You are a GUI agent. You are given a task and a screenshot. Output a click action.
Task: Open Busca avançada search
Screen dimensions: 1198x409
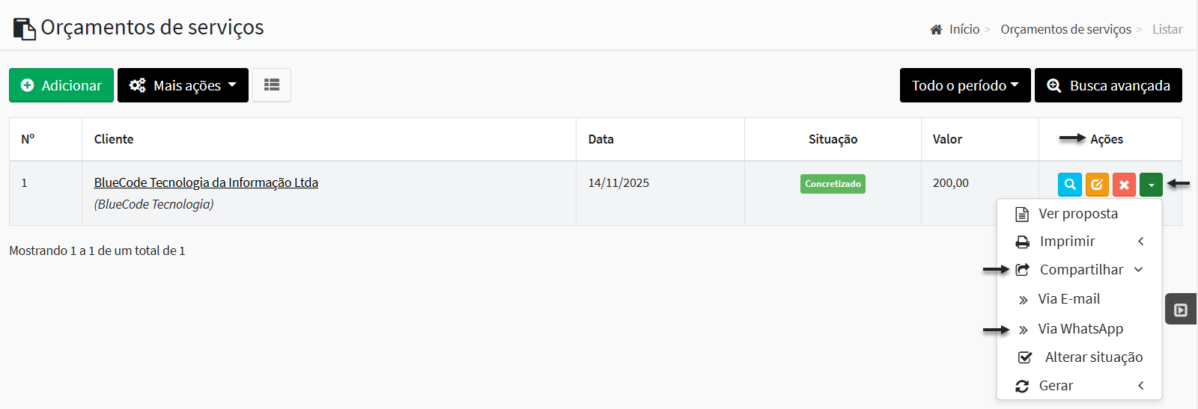click(1108, 85)
